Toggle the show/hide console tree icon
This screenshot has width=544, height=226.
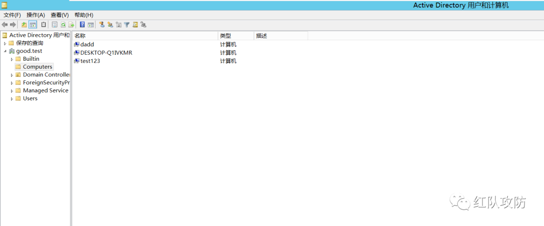[33, 25]
